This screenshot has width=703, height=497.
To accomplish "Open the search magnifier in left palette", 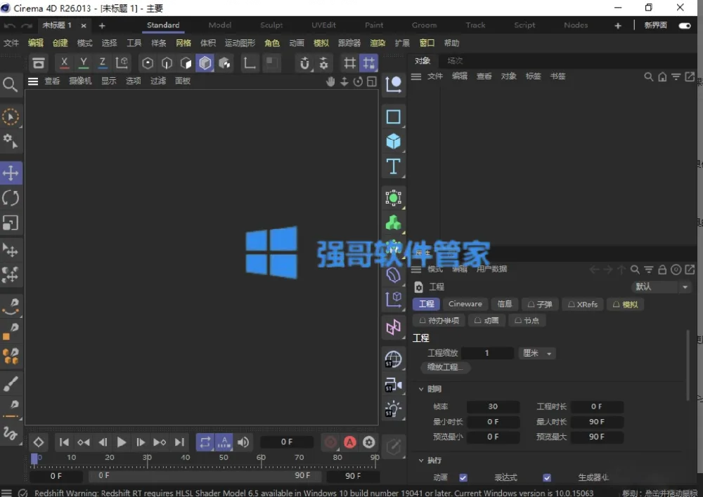I will (x=10, y=84).
